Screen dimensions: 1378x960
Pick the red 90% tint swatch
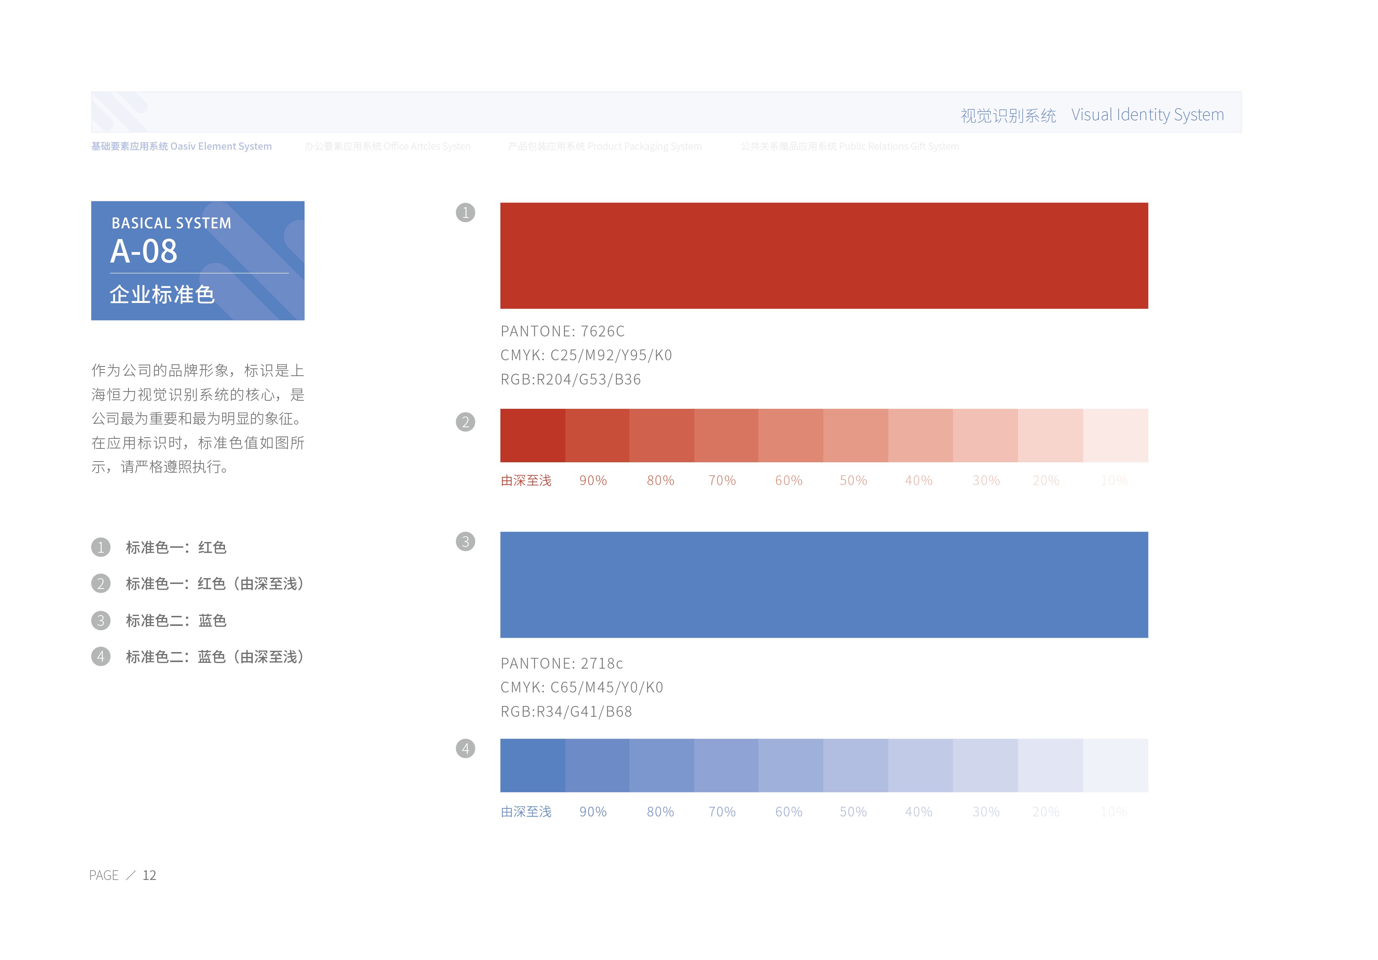[597, 436]
